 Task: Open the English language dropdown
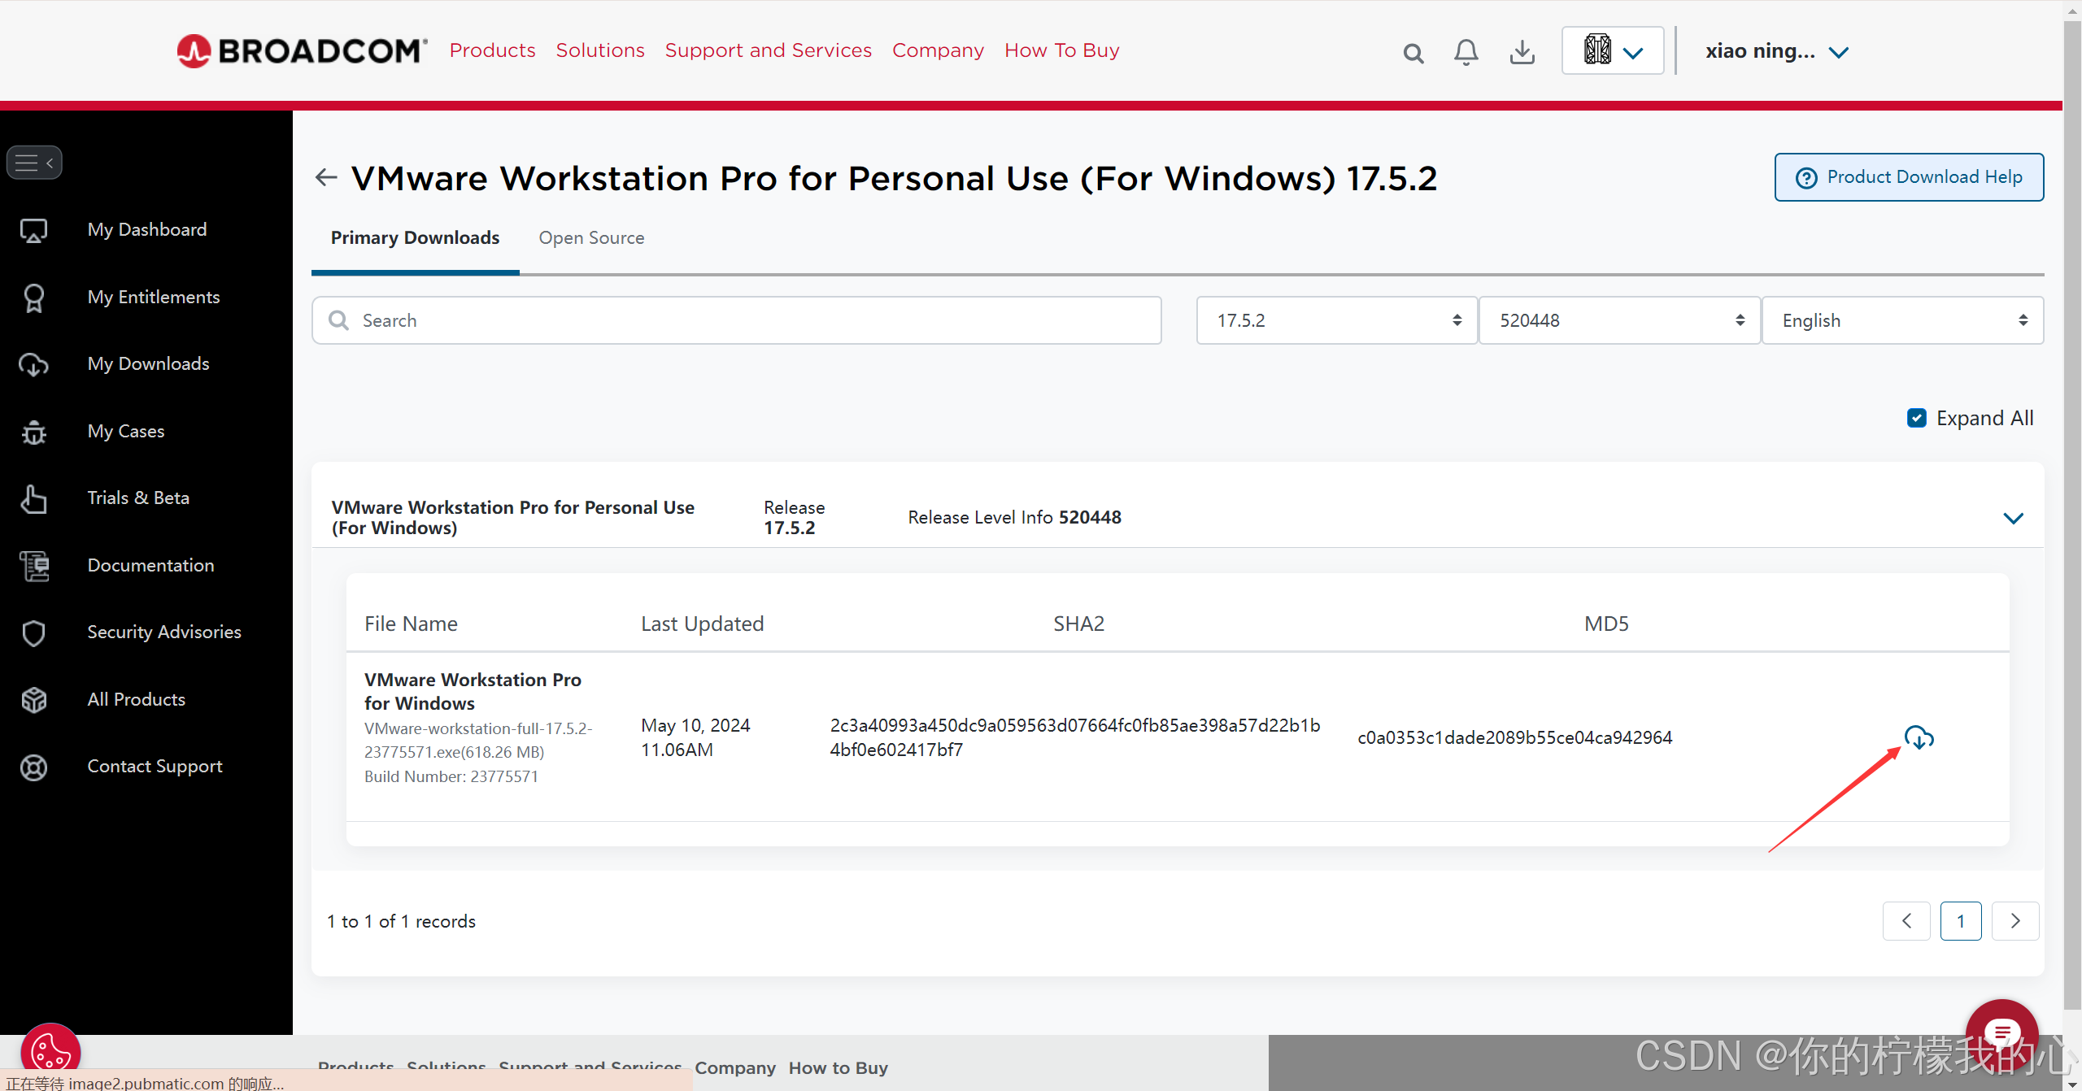[1902, 320]
